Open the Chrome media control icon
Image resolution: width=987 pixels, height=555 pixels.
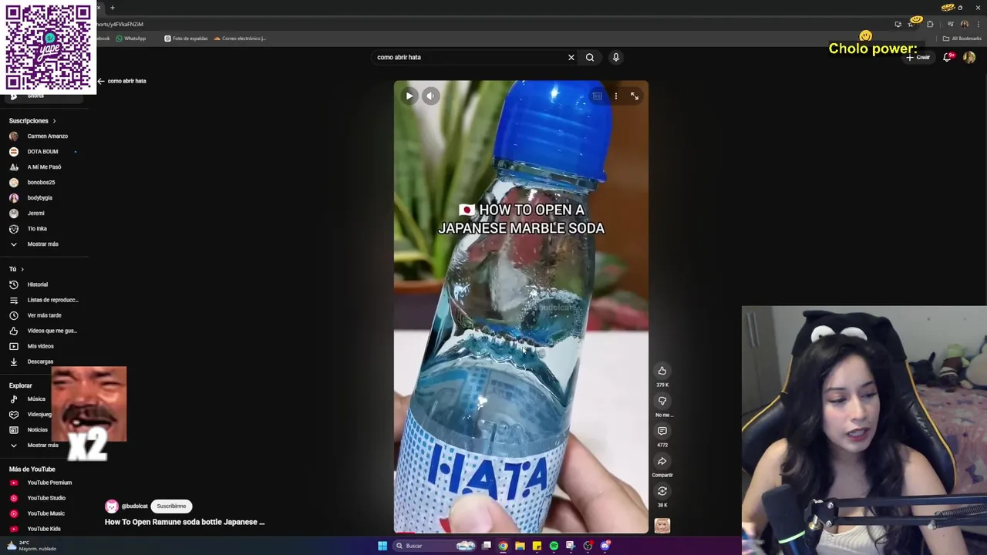pyautogui.click(x=950, y=24)
